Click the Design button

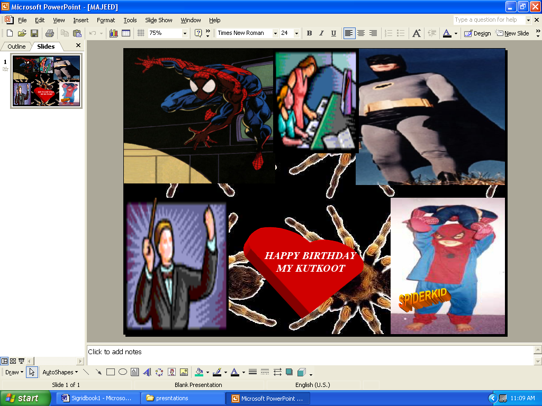point(477,33)
